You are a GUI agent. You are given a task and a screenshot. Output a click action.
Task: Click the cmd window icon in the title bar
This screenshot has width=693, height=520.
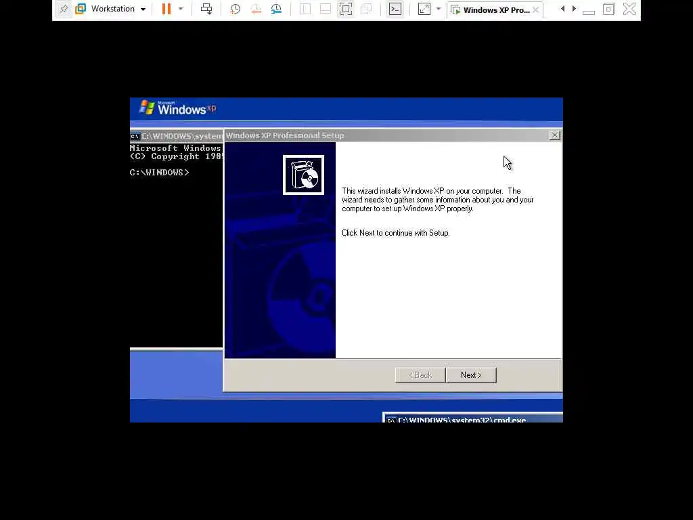click(x=135, y=136)
